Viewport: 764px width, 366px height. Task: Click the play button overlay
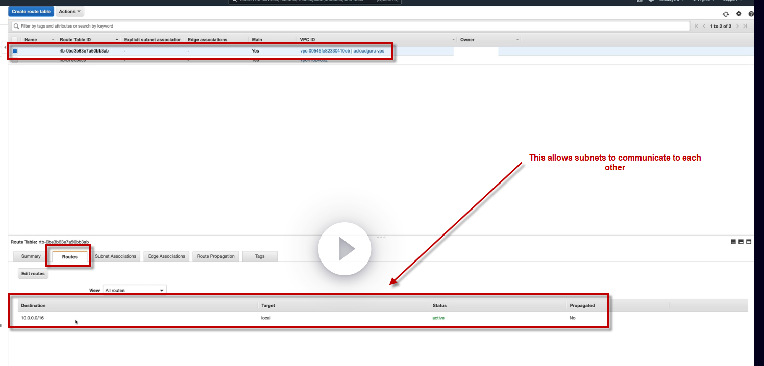pos(344,249)
